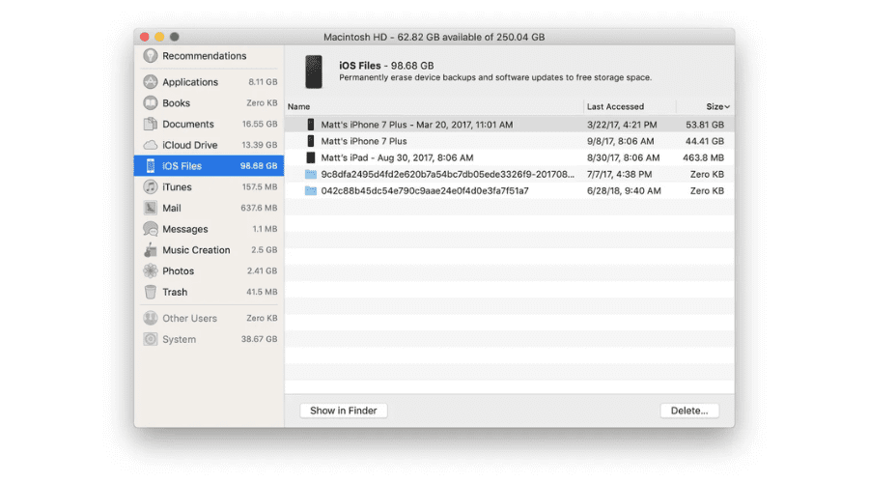Click the iCloud Drive cloud icon
Image resolution: width=869 pixels, height=483 pixels.
pyautogui.click(x=151, y=145)
